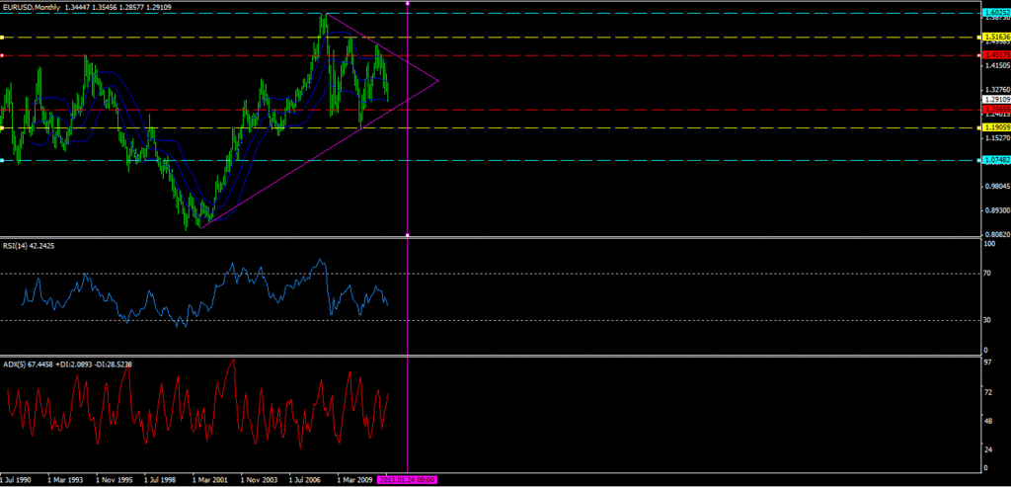Click the RSI 70 level scale label
Screen dimensions: 1011x487
pos(984,274)
